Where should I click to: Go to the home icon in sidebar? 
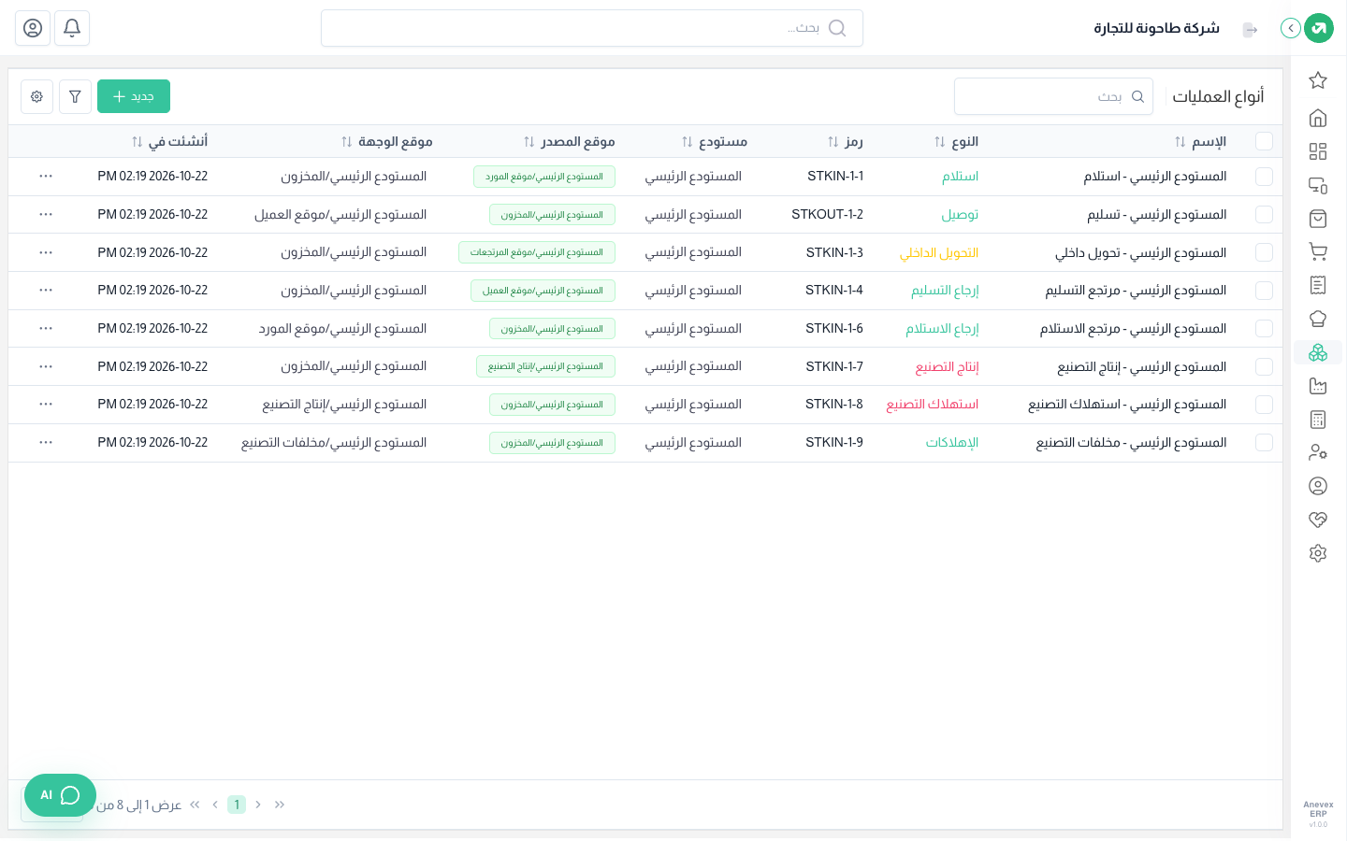pos(1318,118)
